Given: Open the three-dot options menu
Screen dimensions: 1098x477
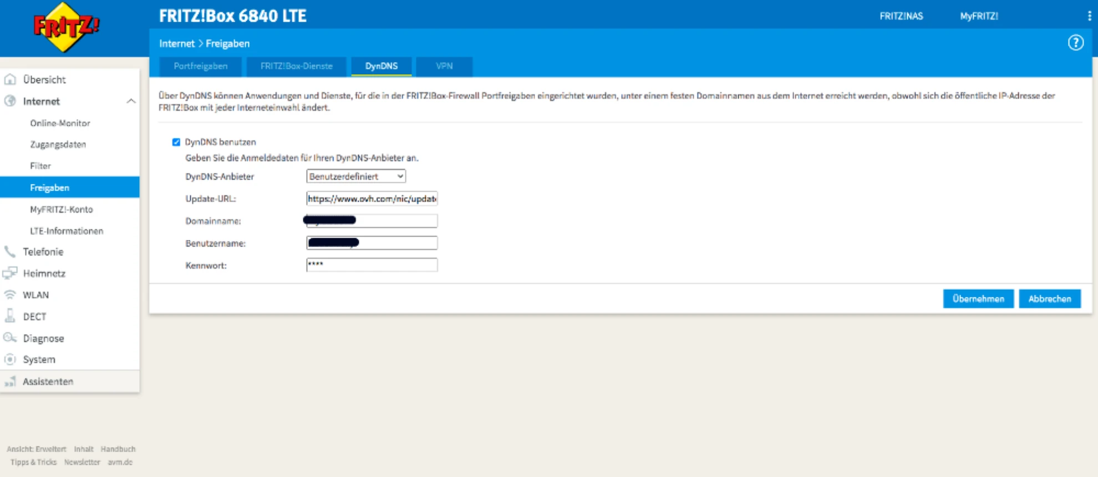Looking at the screenshot, I should (1089, 16).
